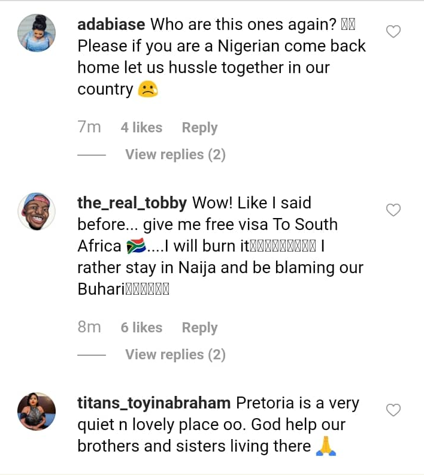Reply to adabiase's comment
Screen dimensions: 424x475
[x=199, y=128]
